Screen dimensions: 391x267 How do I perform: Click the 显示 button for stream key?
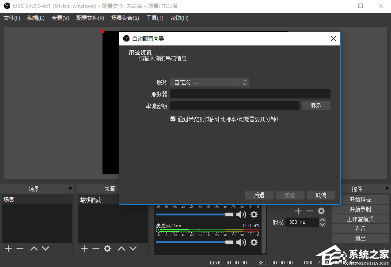pyautogui.click(x=316, y=105)
